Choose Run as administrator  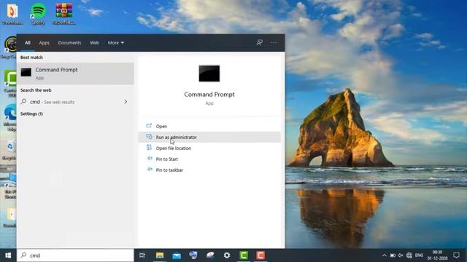pos(209,138)
